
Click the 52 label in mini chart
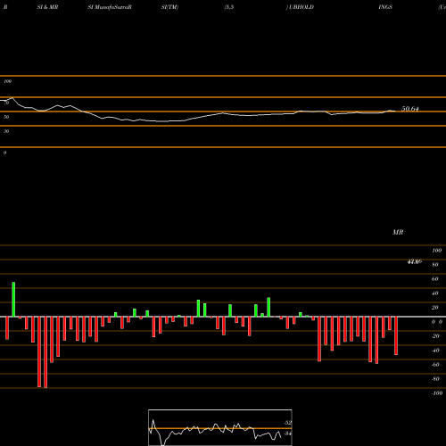(x=287, y=423)
